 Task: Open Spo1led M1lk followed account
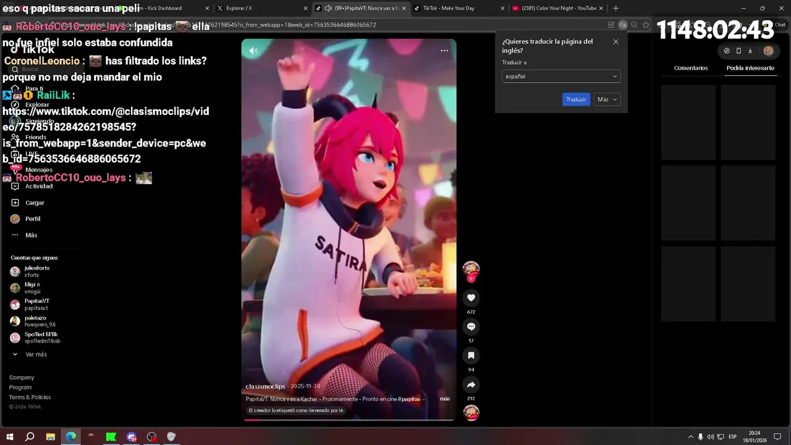click(41, 337)
